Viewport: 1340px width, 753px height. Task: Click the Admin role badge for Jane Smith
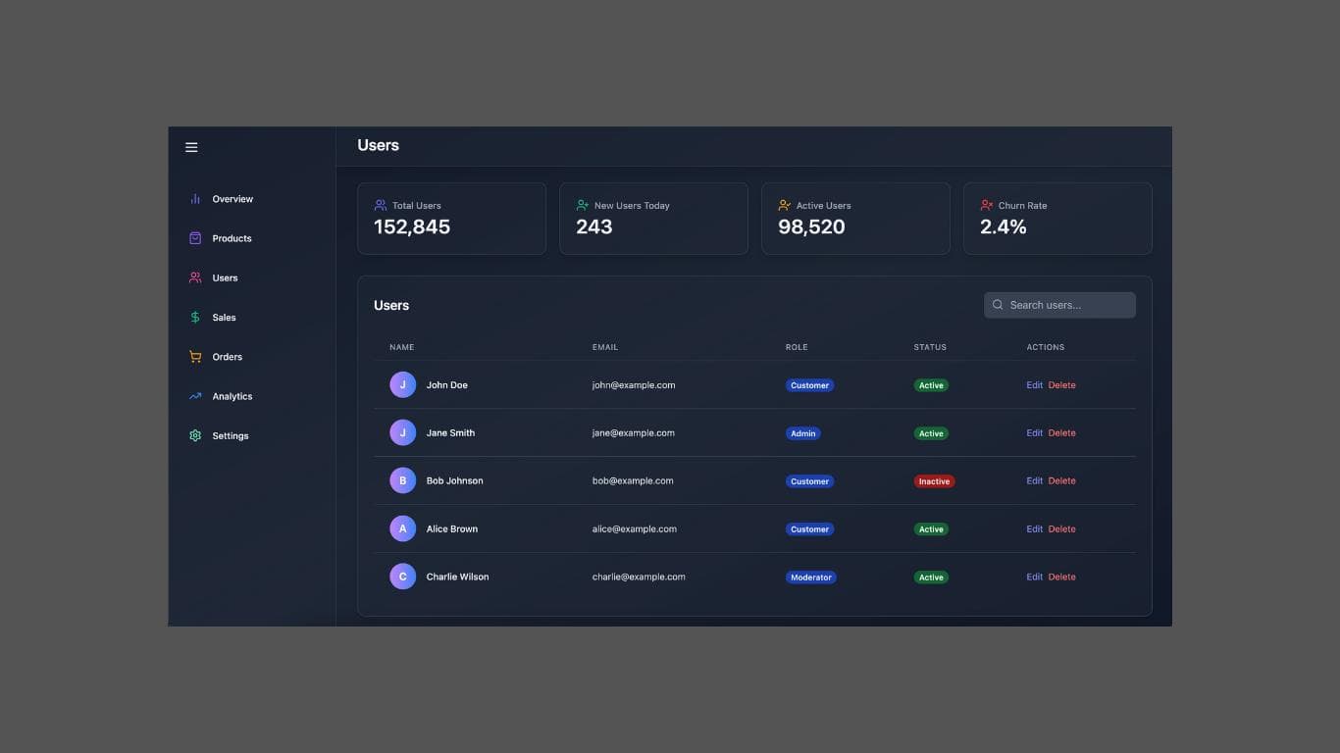pyautogui.click(x=802, y=432)
